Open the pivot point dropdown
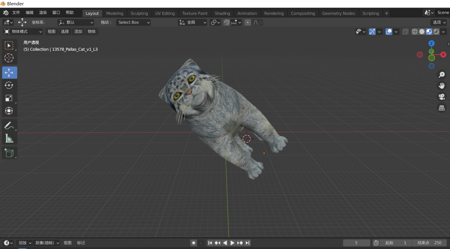The image size is (450, 249). pyautogui.click(x=215, y=22)
